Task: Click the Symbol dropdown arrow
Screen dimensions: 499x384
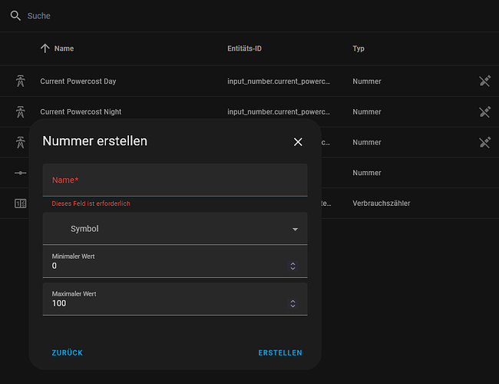Action: point(295,230)
